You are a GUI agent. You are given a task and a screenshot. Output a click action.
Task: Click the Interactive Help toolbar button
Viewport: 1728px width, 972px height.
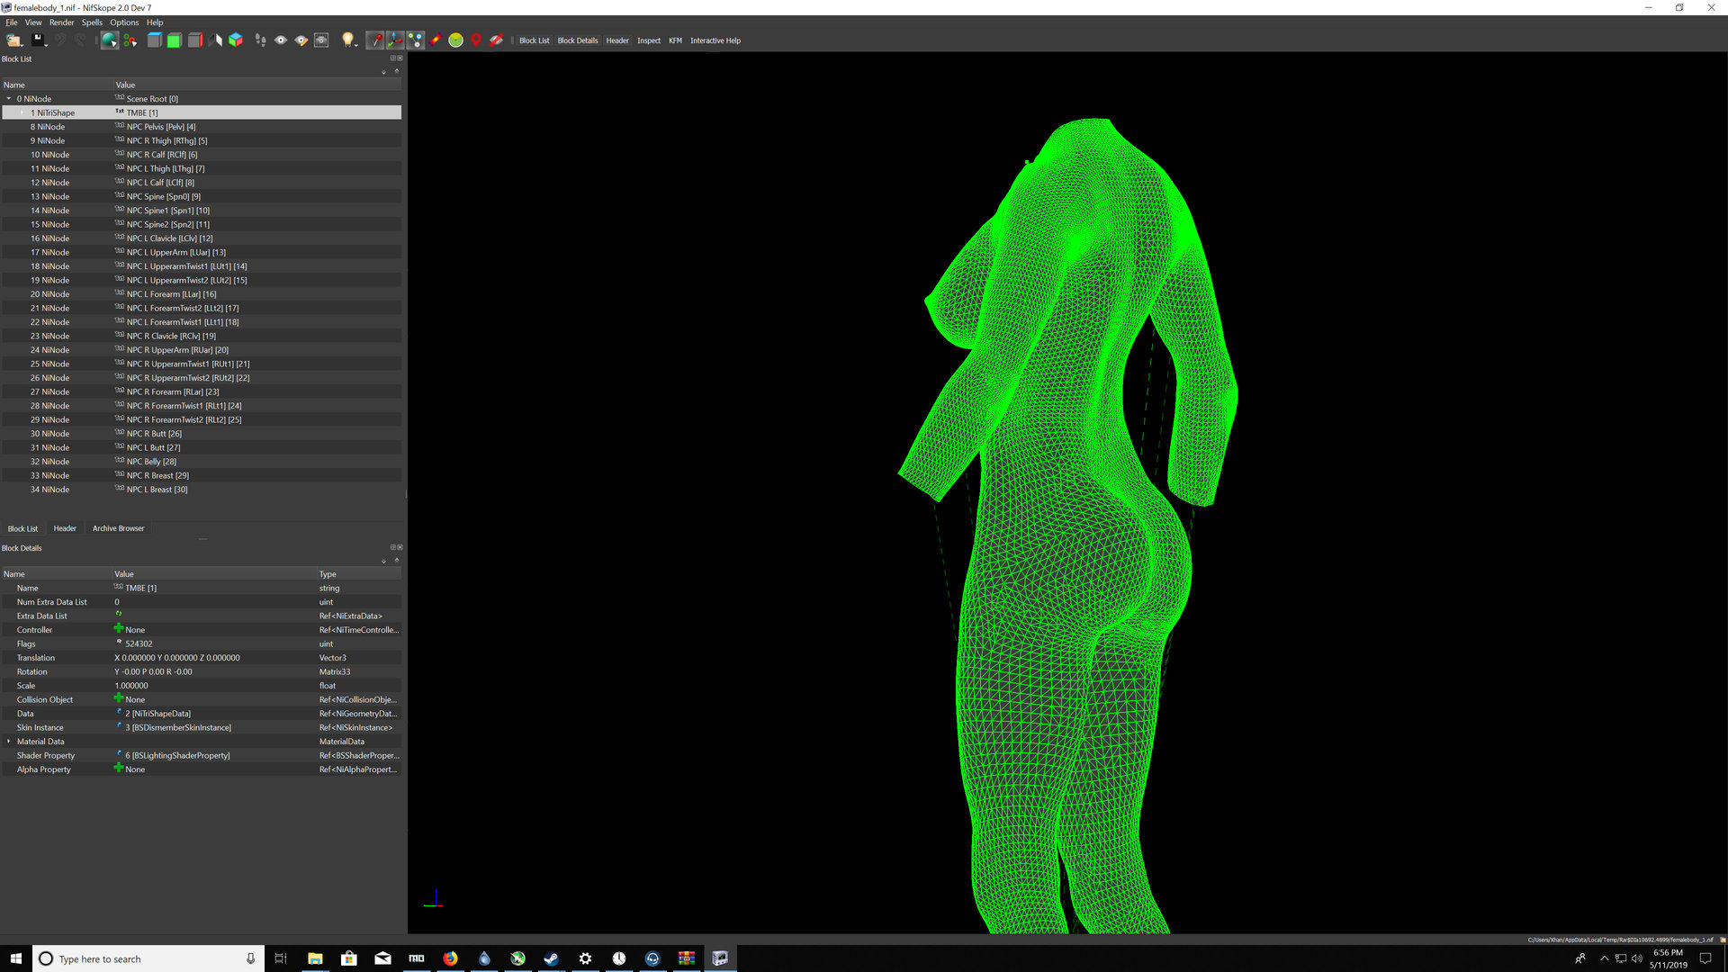[715, 40]
